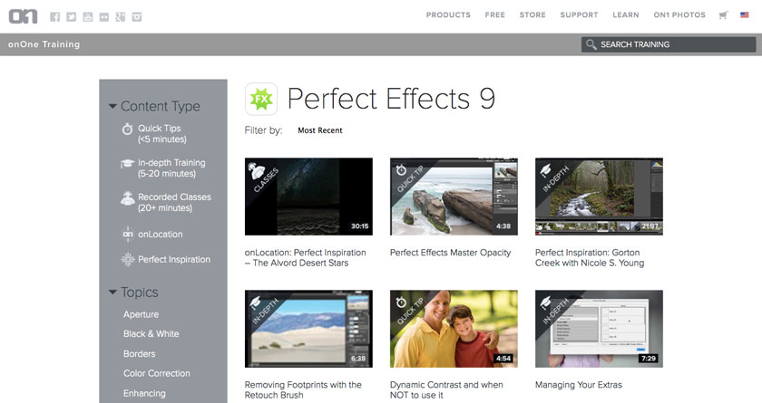Image resolution: width=762 pixels, height=403 pixels.
Task: Select the Aperture topic
Action: (x=141, y=314)
